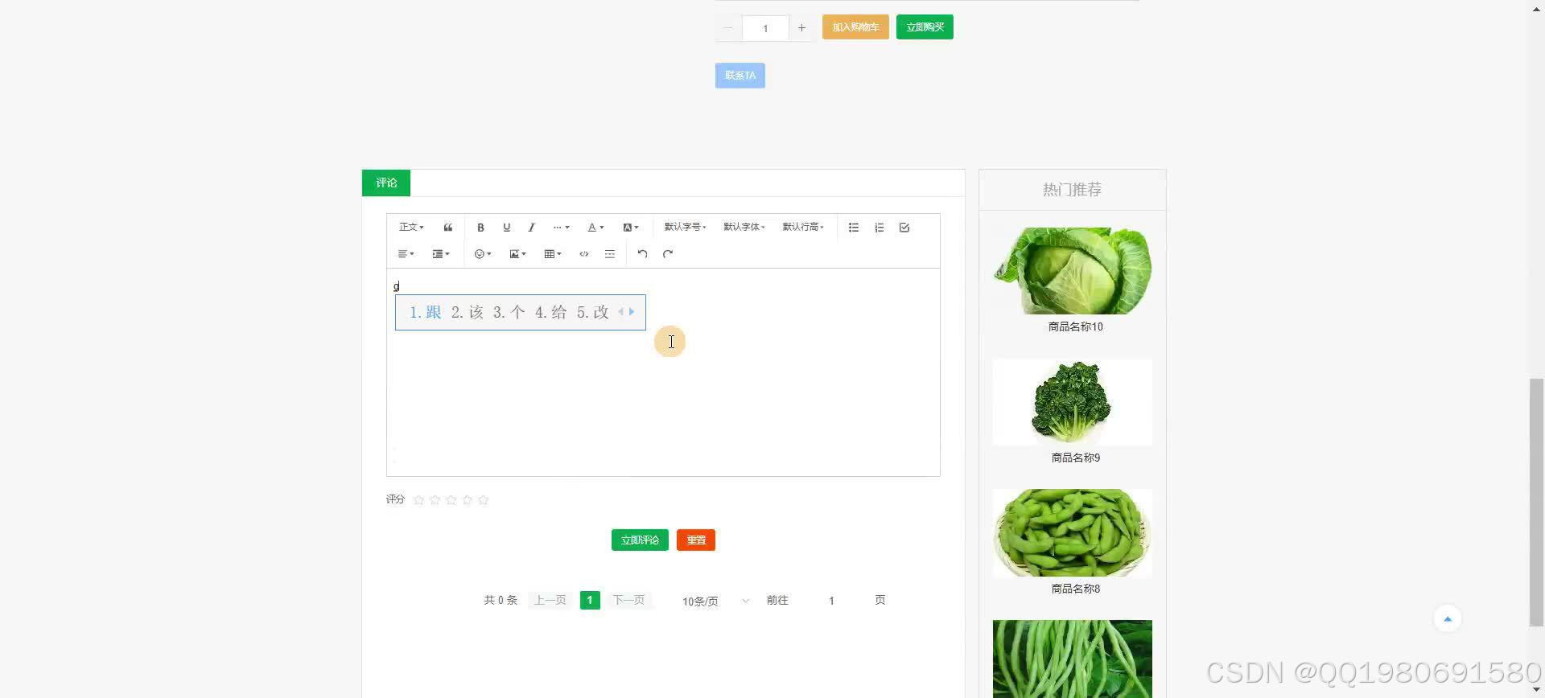Open the leafy green 商品名称9 thumbnail

1072,402
